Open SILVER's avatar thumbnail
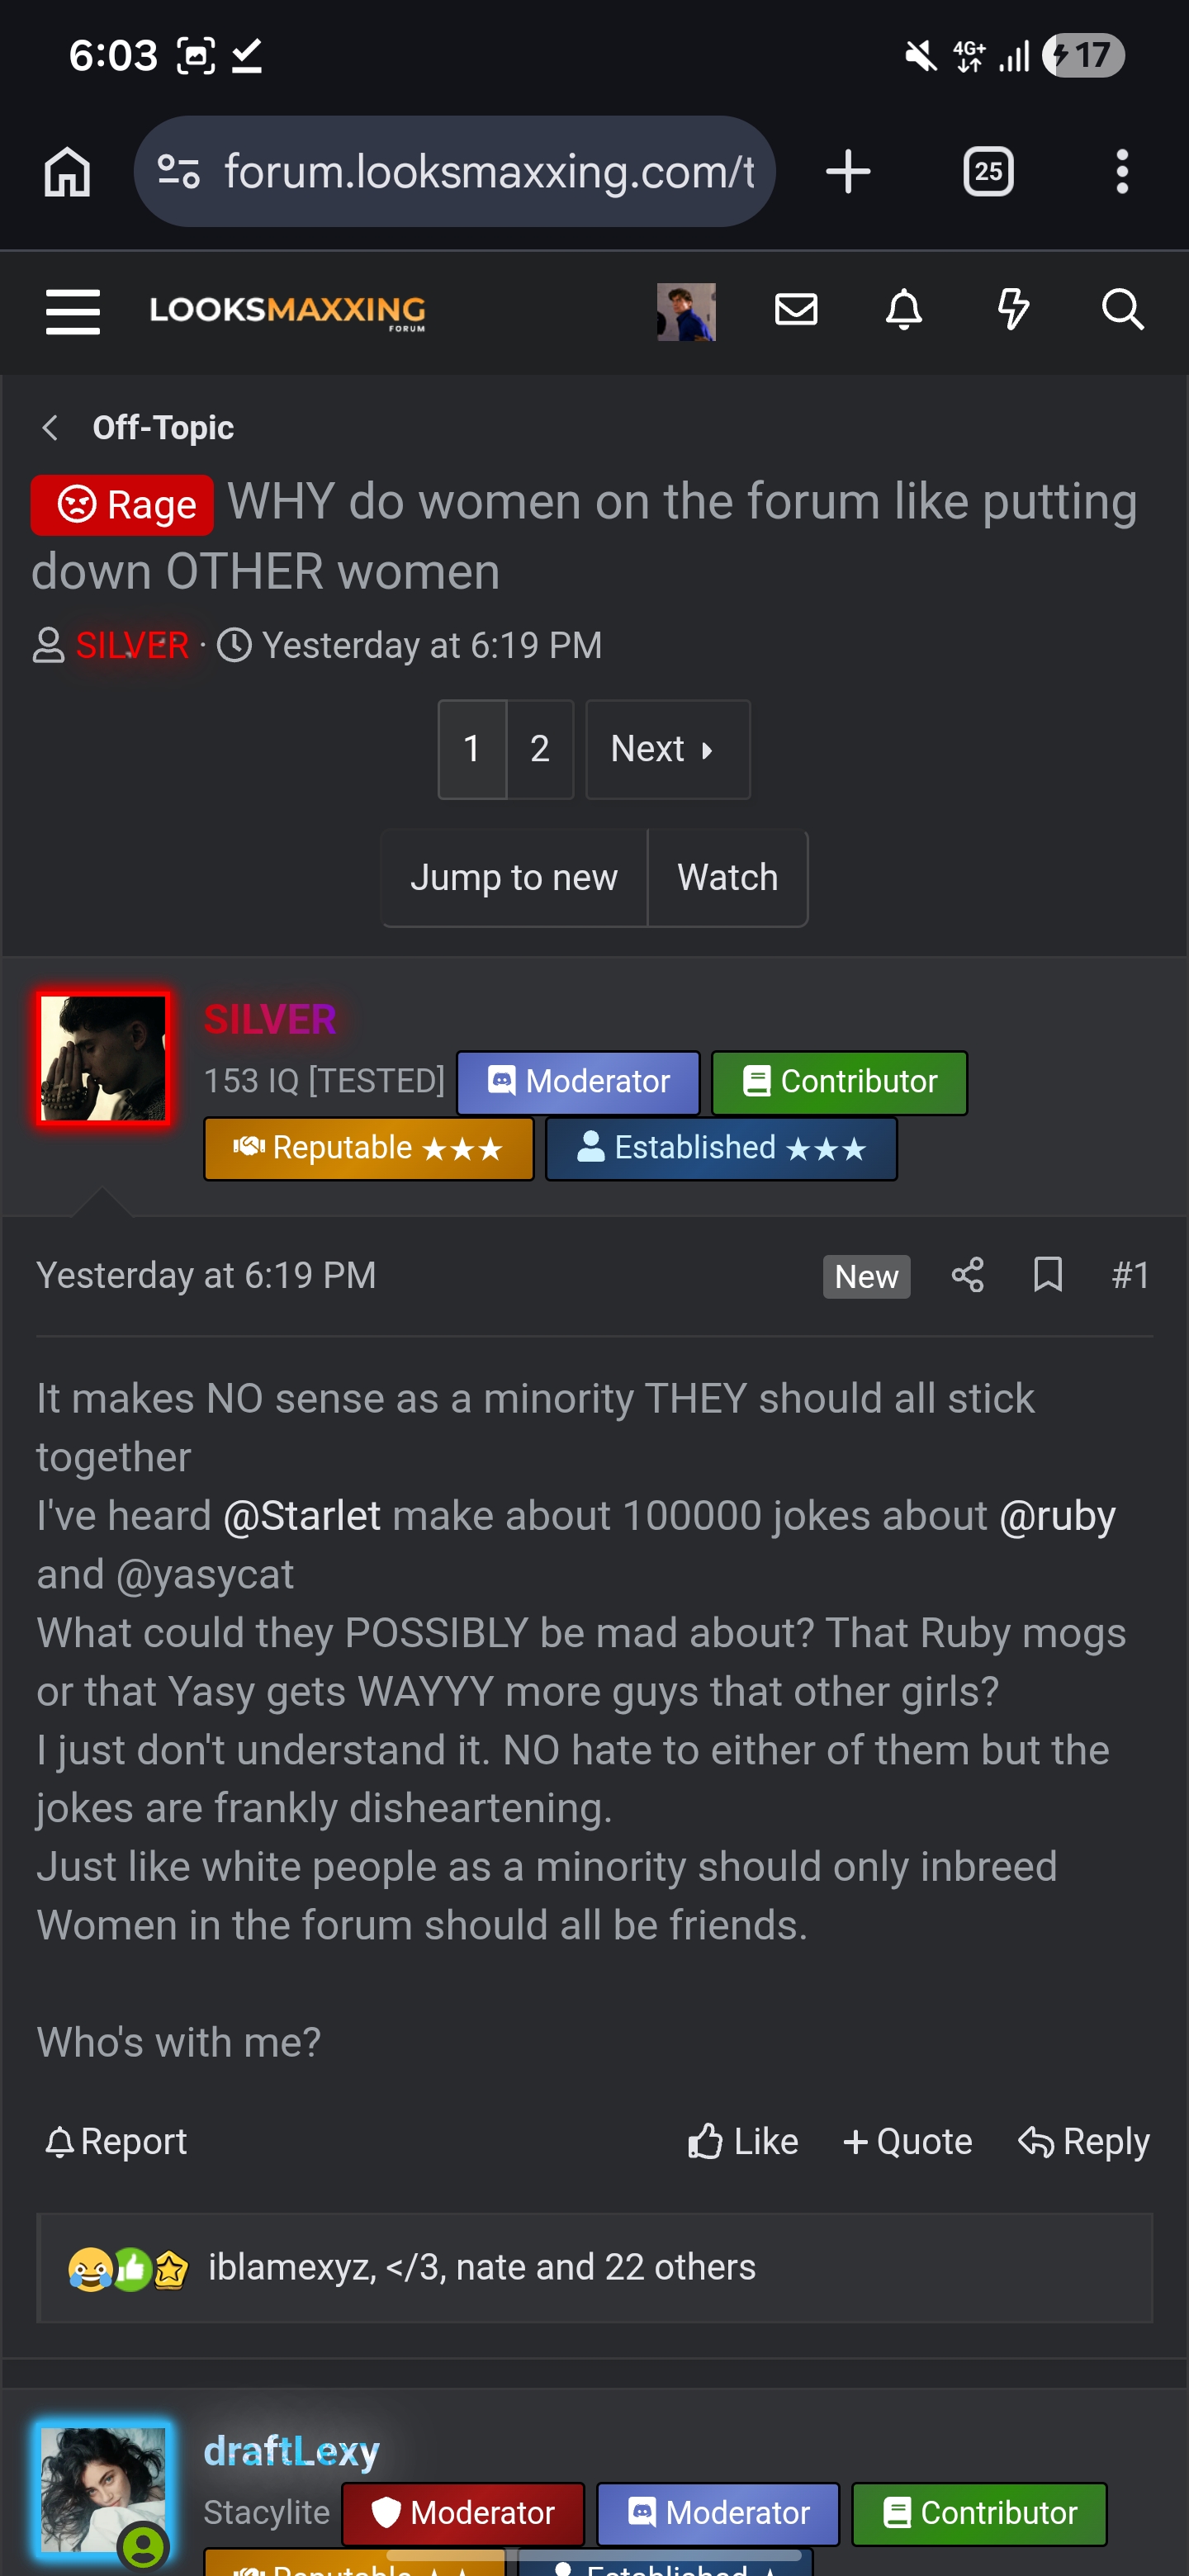Viewport: 1189px width, 2576px height. (103, 1058)
